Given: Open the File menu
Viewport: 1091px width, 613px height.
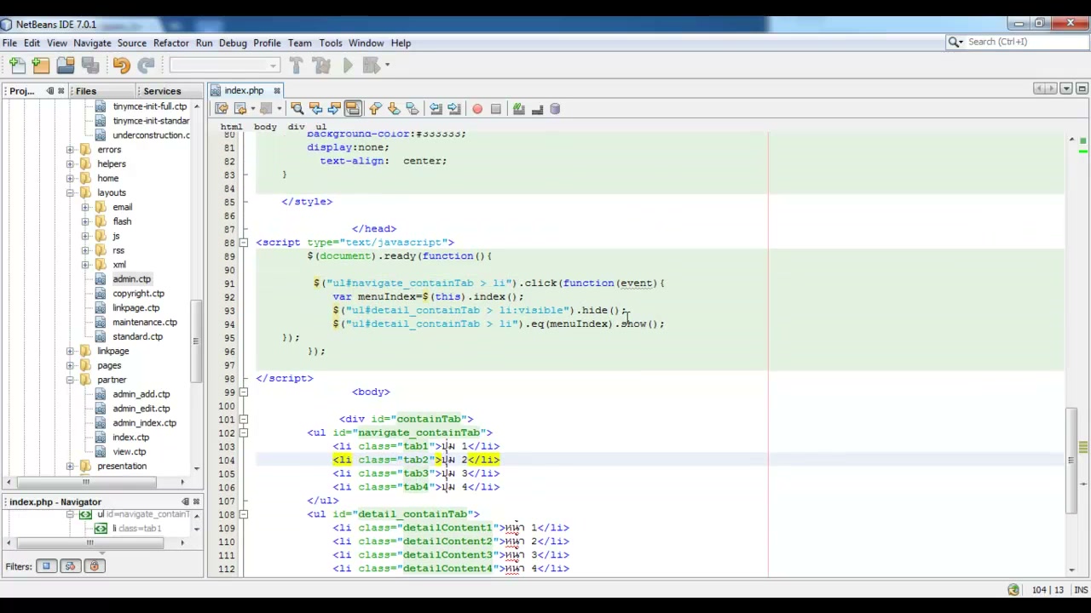Looking at the screenshot, I should click(x=9, y=43).
